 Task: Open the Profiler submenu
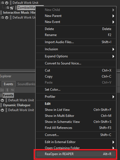tap(76, 97)
